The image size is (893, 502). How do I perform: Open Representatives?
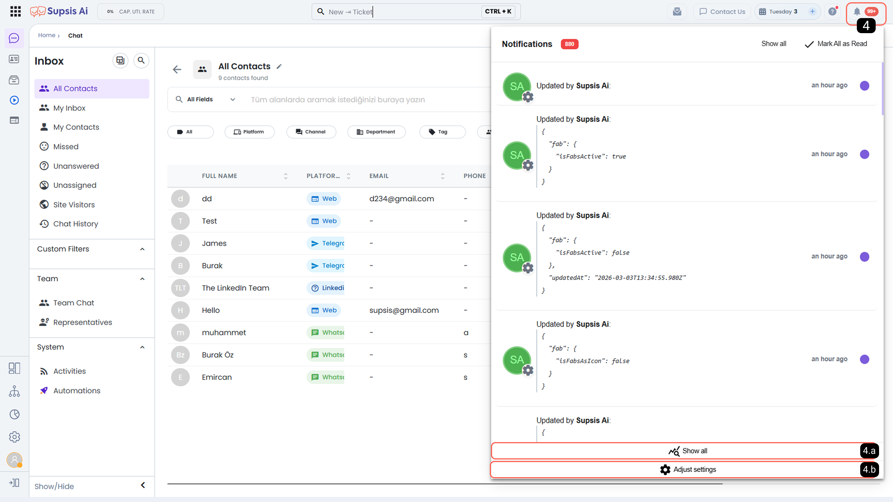(92, 322)
